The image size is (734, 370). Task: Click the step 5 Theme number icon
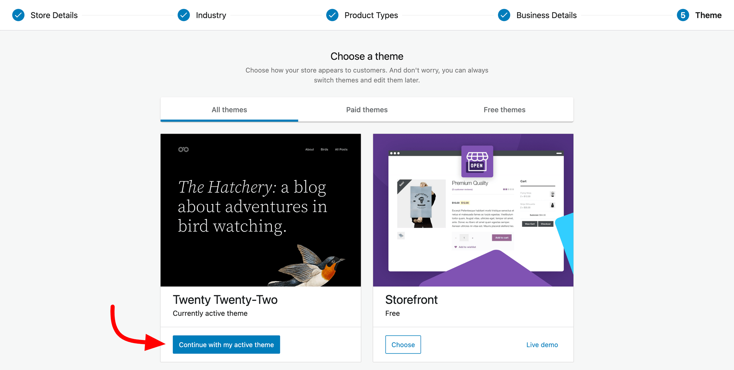coord(683,15)
